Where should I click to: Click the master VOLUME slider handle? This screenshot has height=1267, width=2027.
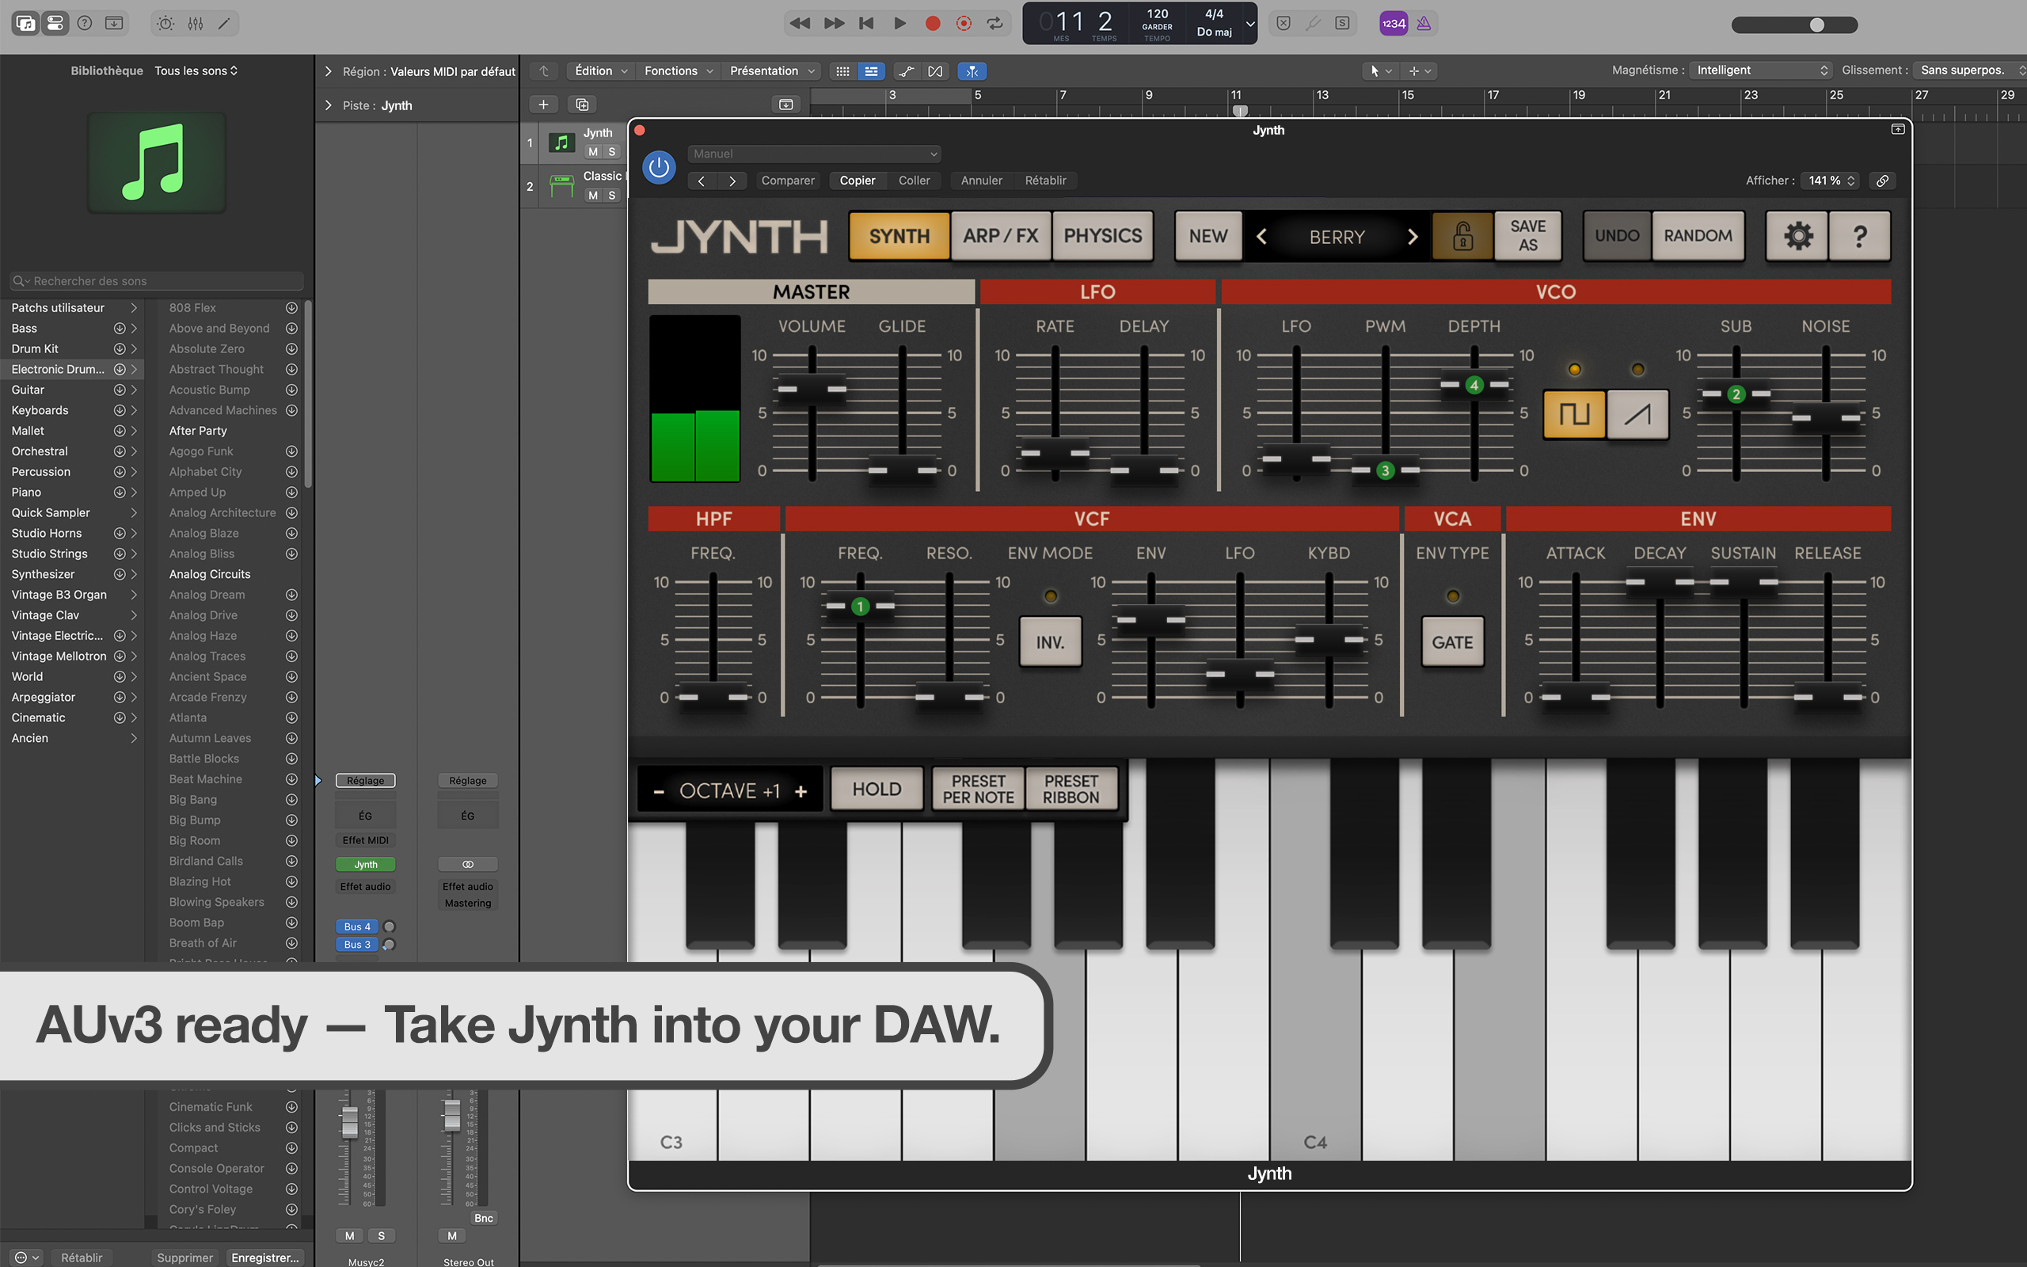pos(812,390)
